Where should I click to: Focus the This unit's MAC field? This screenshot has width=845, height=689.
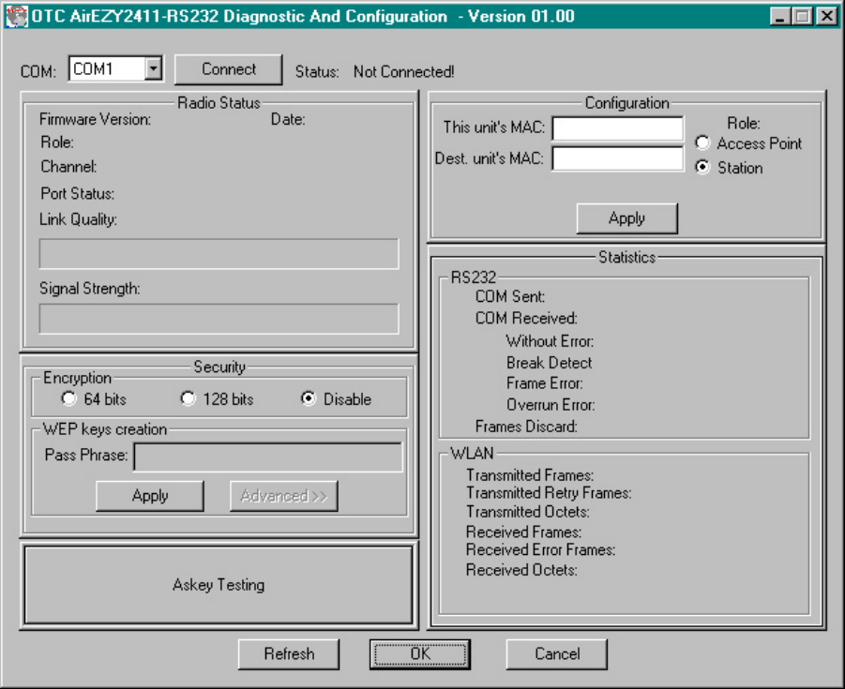coord(618,128)
